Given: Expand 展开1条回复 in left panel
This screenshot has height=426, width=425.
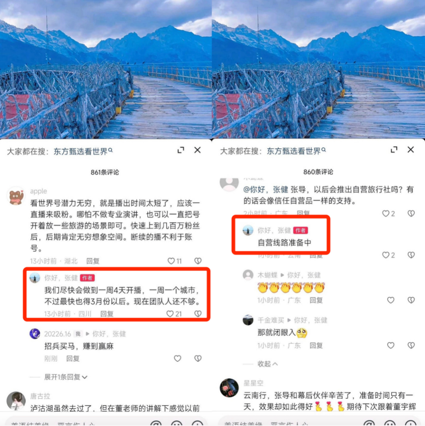Looking at the screenshot, I should (x=66, y=377).
